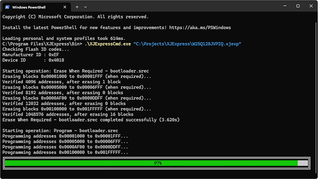Click 'Starting operation: Program - bootloader.srec' line
Image resolution: width=318 pixels, height=179 pixels.
pyautogui.click(x=60, y=131)
